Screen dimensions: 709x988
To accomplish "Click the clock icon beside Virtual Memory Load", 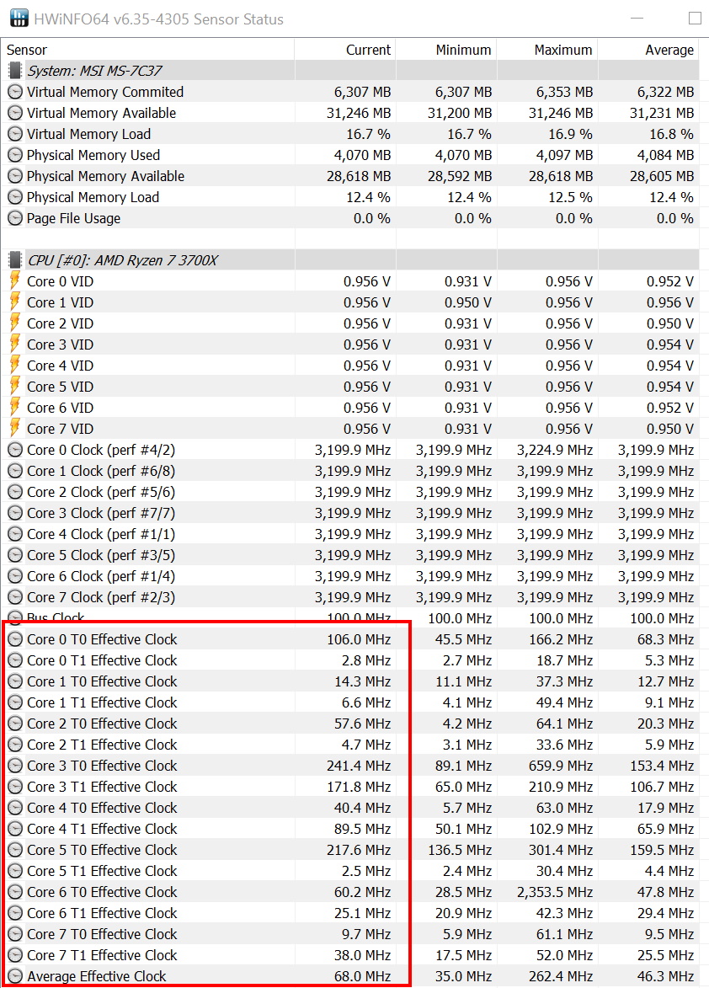I will click(x=15, y=134).
